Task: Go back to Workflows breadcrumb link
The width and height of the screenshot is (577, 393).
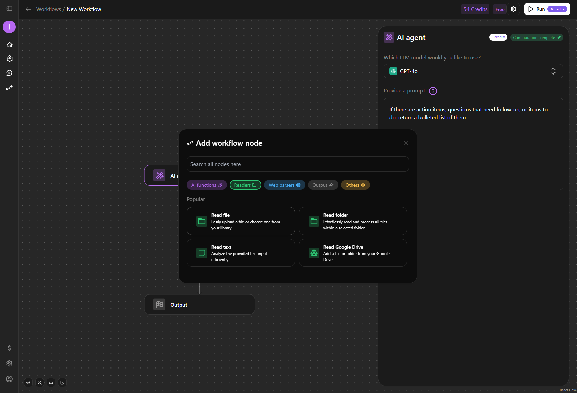Action: pos(49,9)
